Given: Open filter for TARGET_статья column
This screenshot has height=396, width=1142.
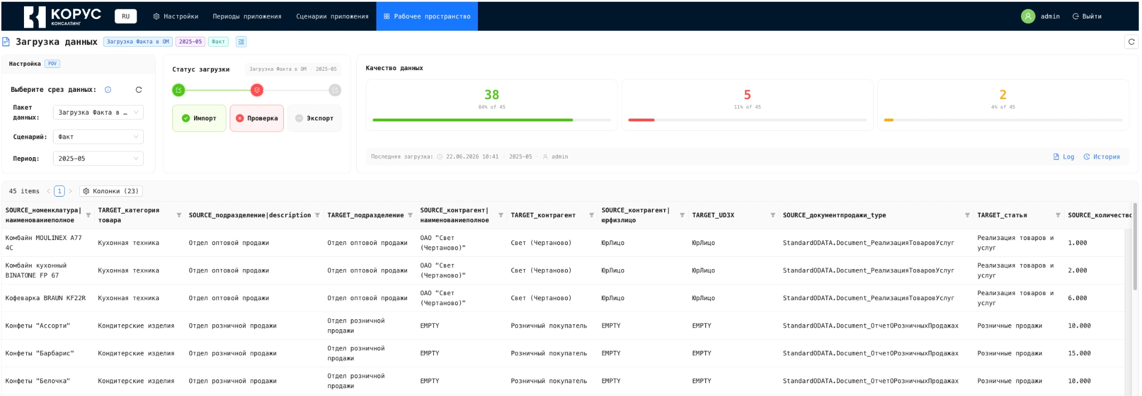Looking at the screenshot, I should pos(1058,216).
